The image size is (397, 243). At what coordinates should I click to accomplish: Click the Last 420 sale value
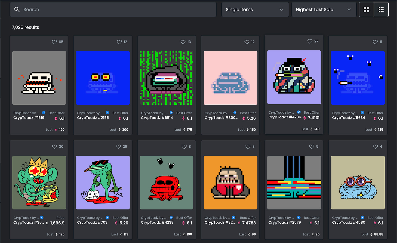62,130
